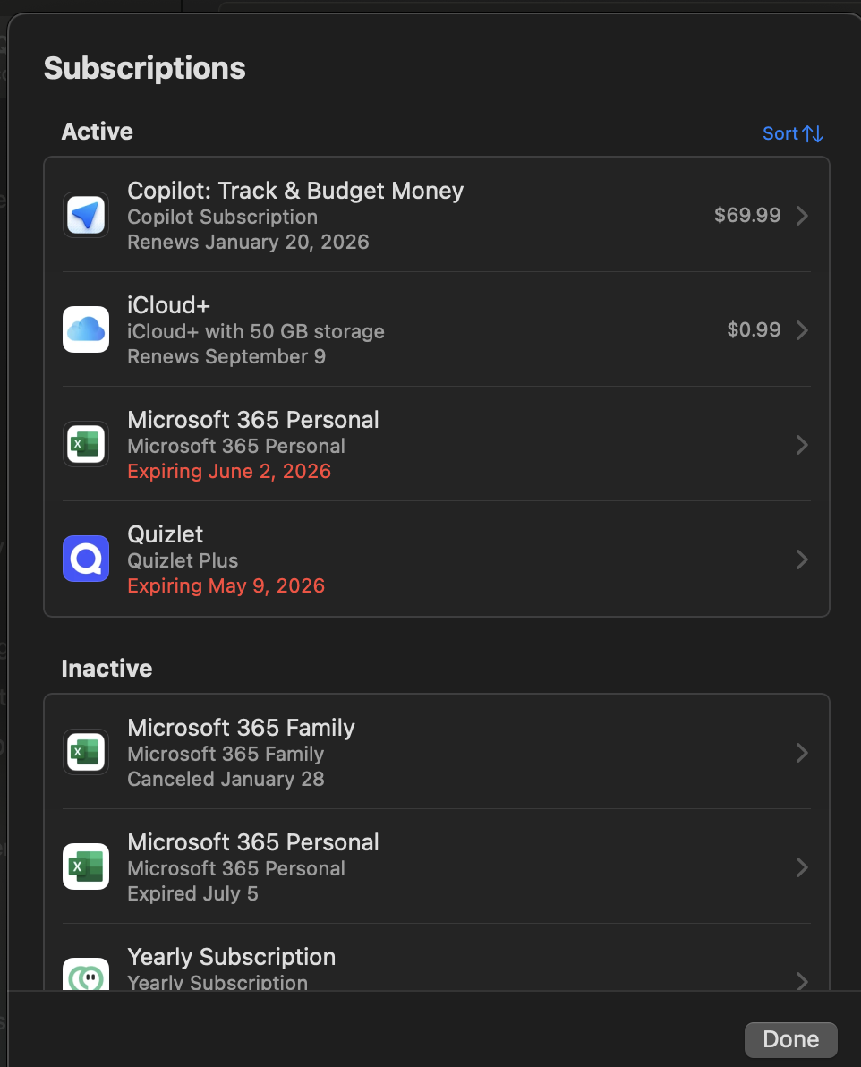
Task: Click the $69.99 price
Action: click(x=747, y=215)
